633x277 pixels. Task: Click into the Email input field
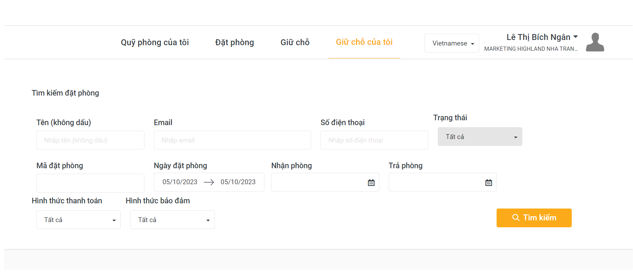click(x=232, y=140)
